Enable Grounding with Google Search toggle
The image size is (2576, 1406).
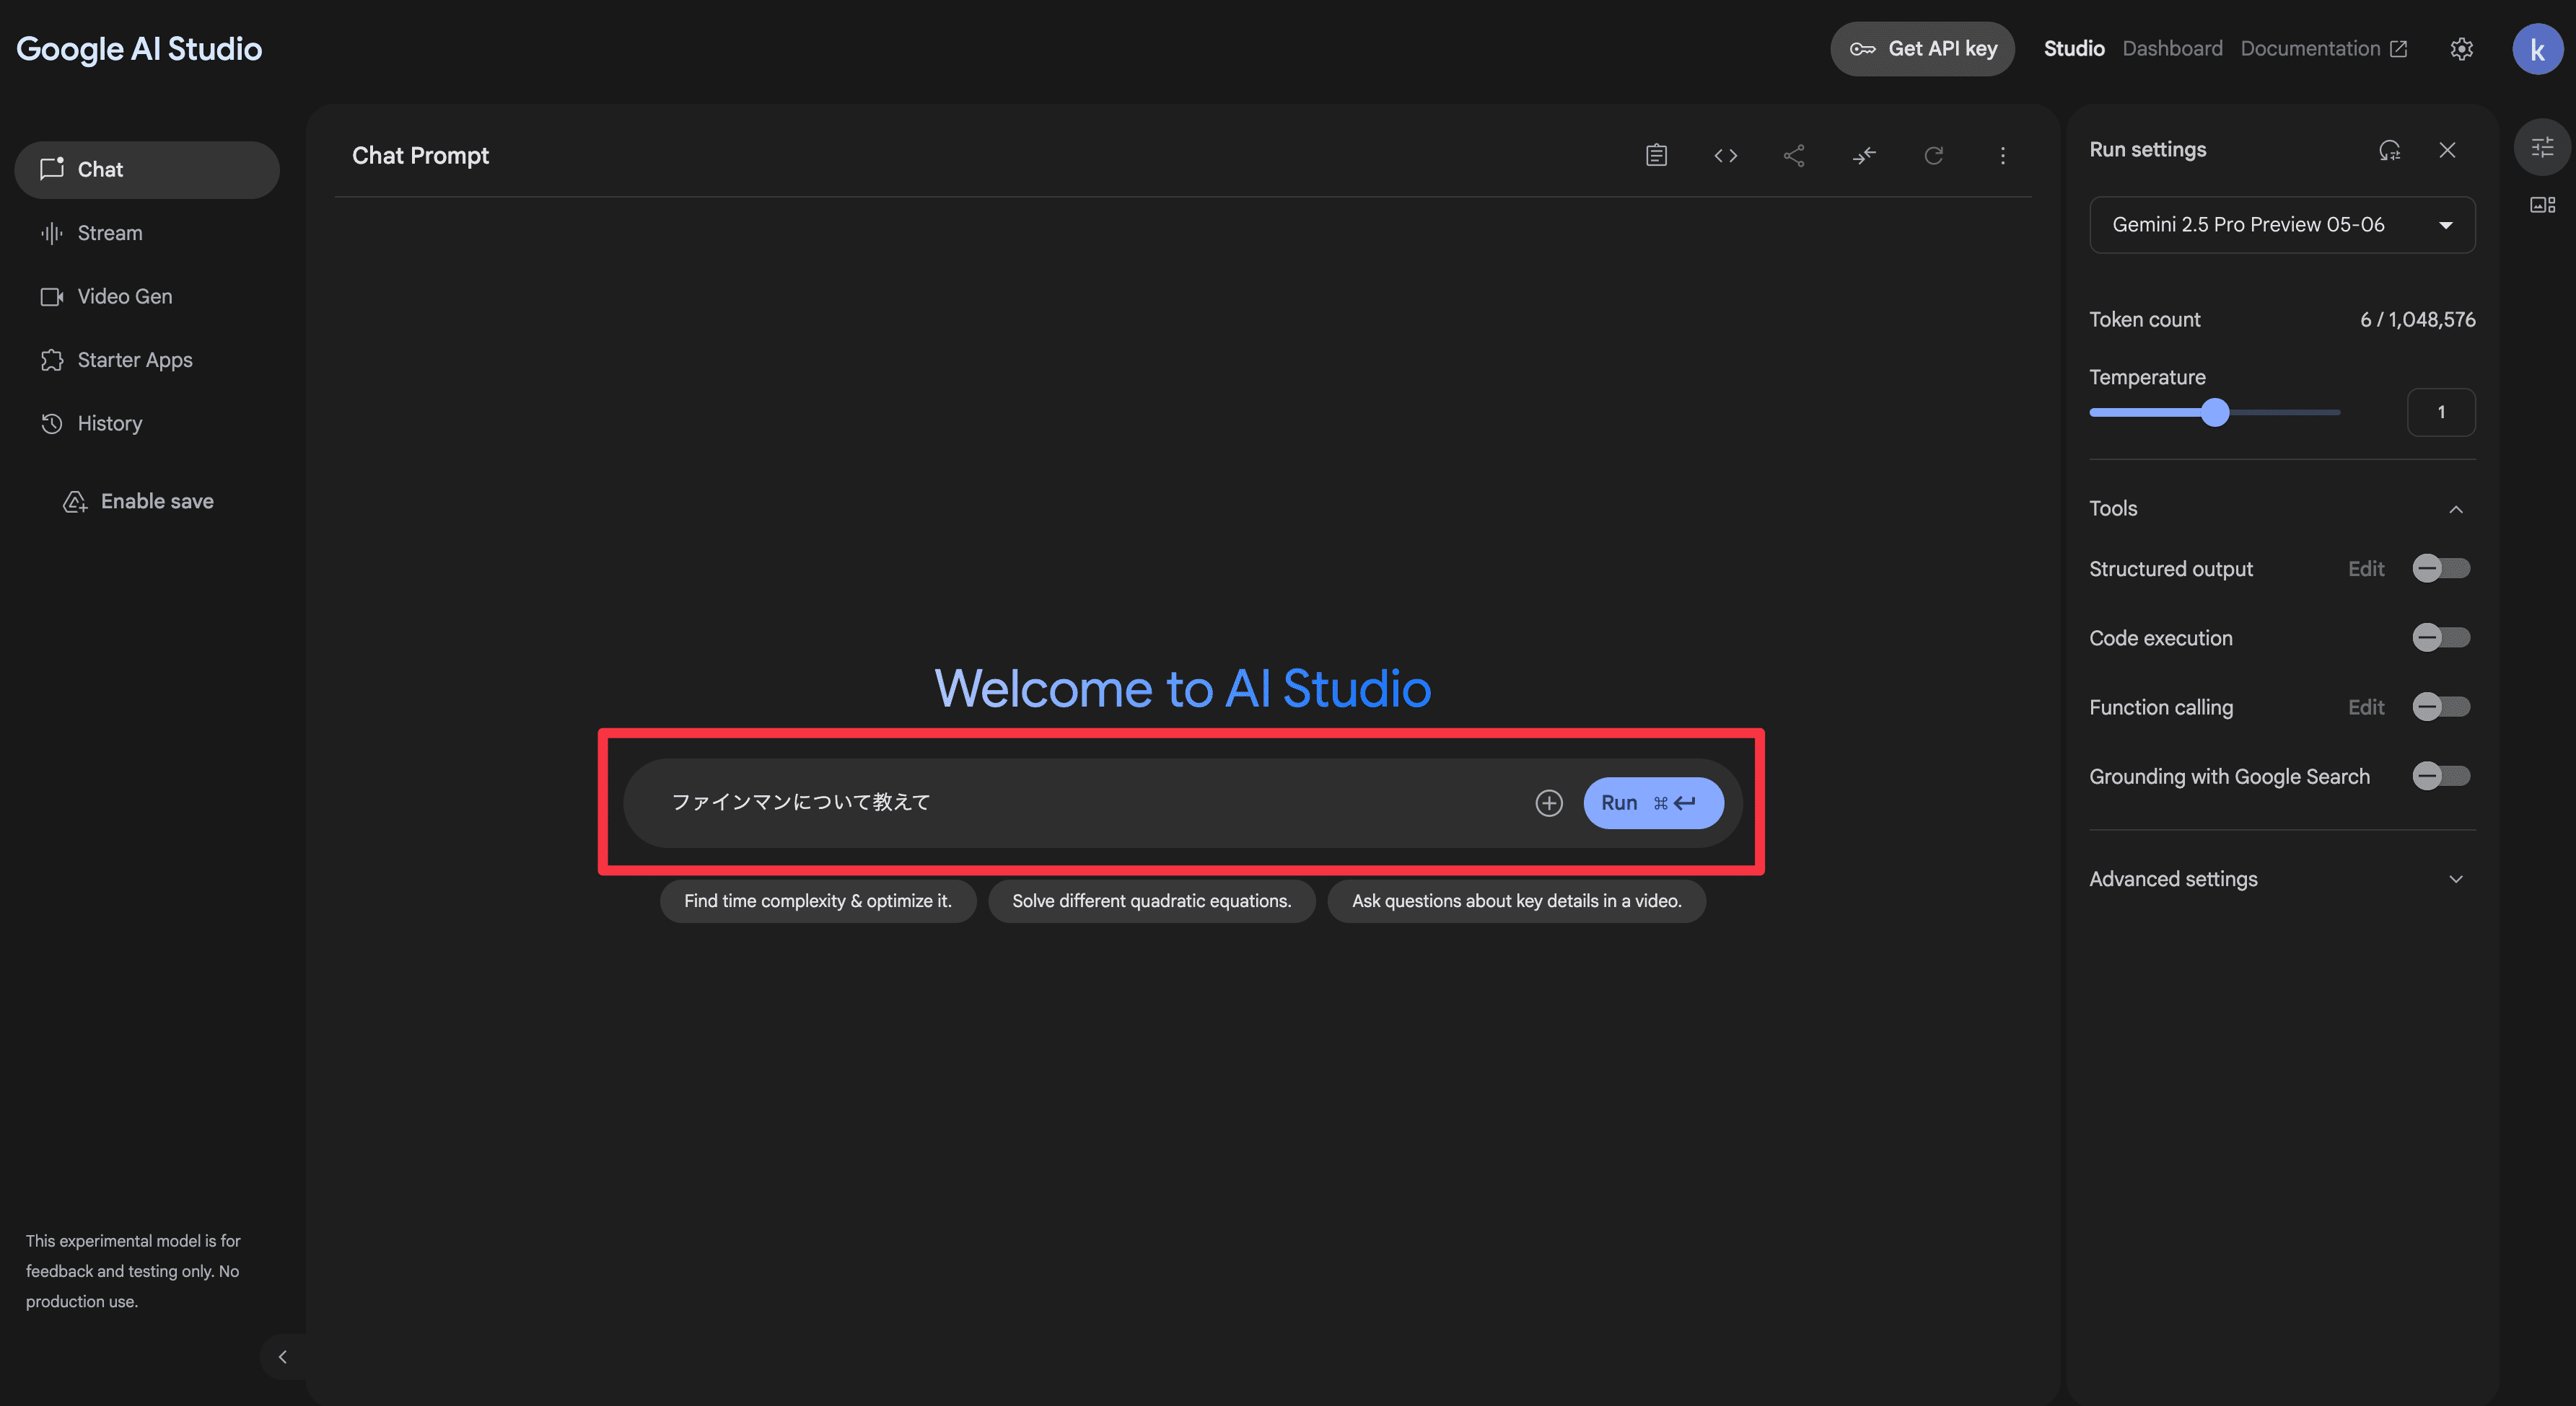[2440, 777]
